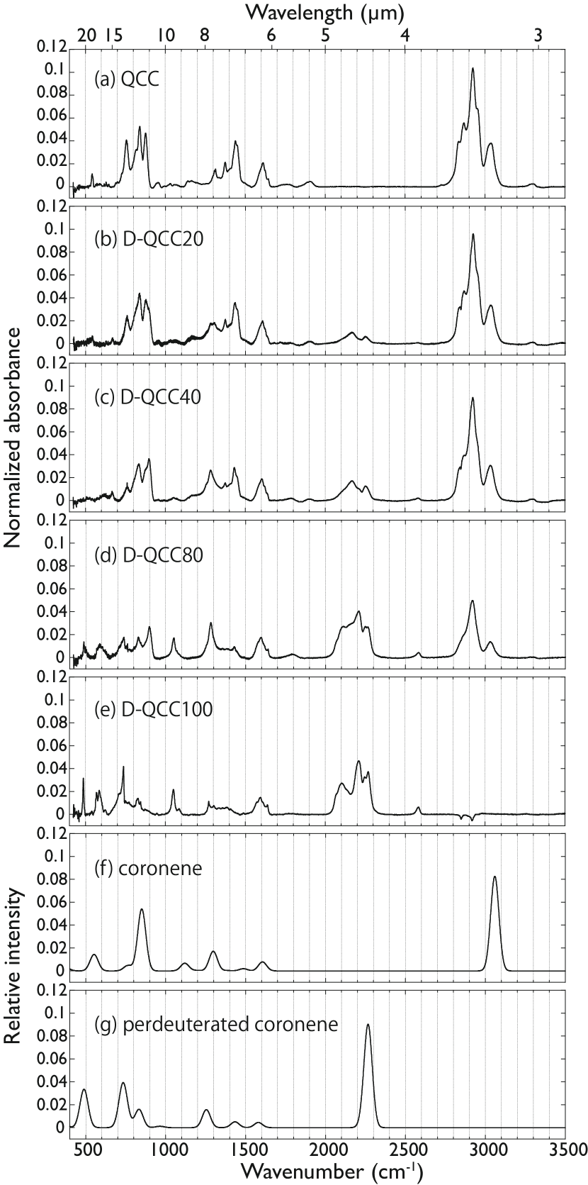Select the '(c) D-QCC40' panel label
588x1185 pixels.
click(x=149, y=397)
